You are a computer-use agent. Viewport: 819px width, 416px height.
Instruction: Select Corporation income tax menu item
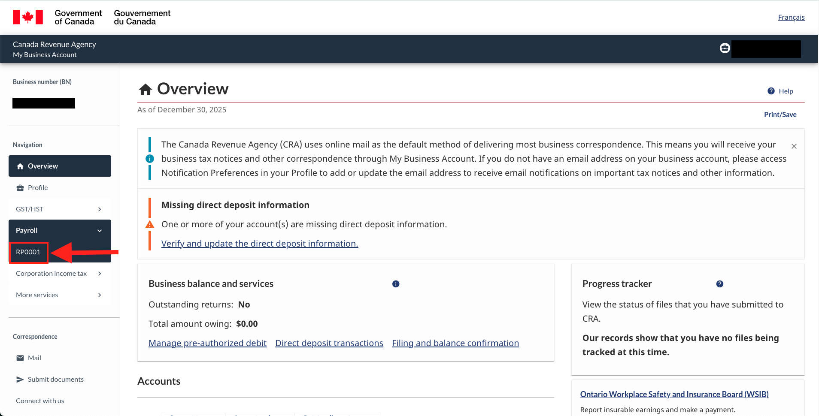click(x=60, y=273)
